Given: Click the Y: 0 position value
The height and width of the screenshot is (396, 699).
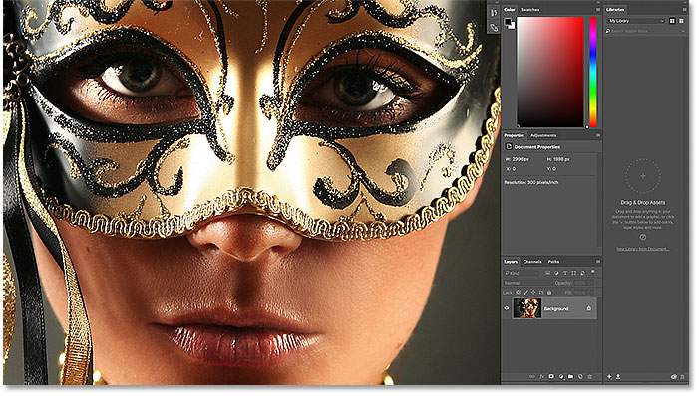Looking at the screenshot, I should [551, 169].
